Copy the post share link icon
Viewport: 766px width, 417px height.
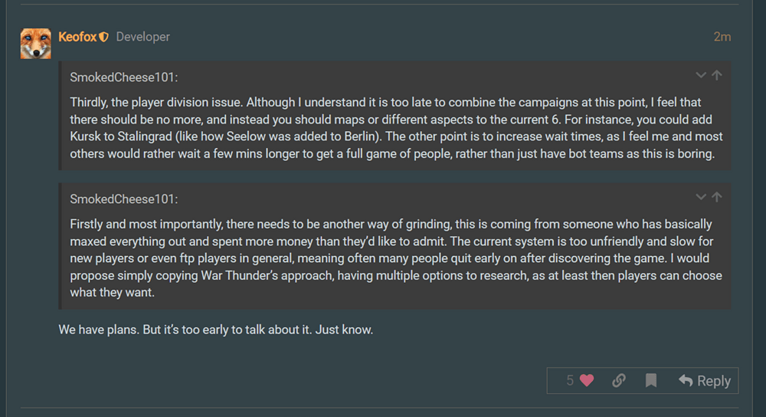[619, 381]
